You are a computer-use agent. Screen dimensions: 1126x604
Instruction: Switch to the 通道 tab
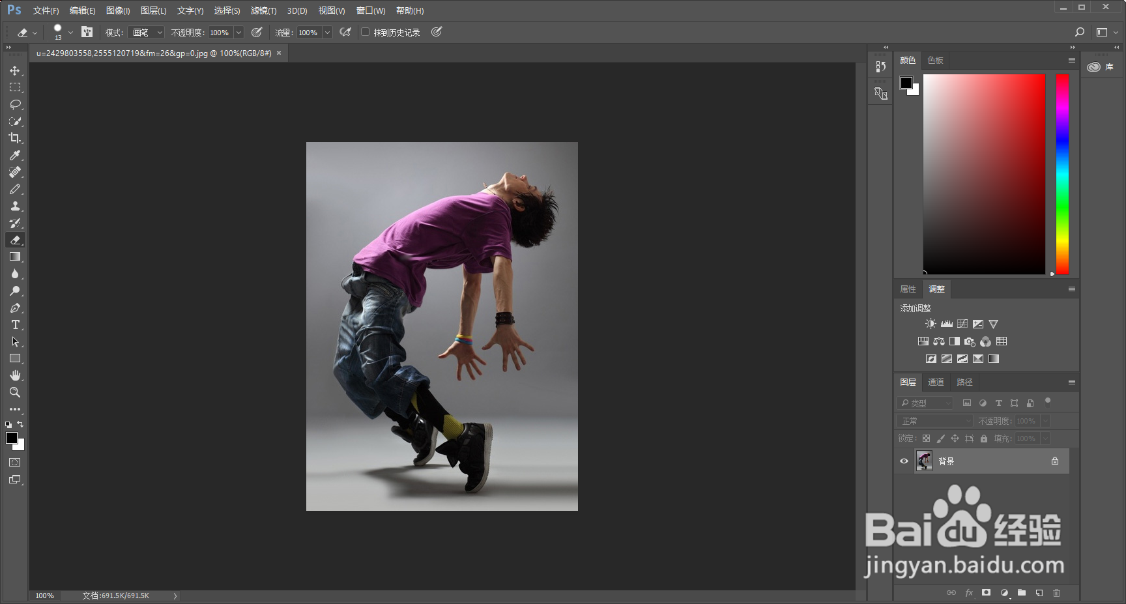point(936,382)
